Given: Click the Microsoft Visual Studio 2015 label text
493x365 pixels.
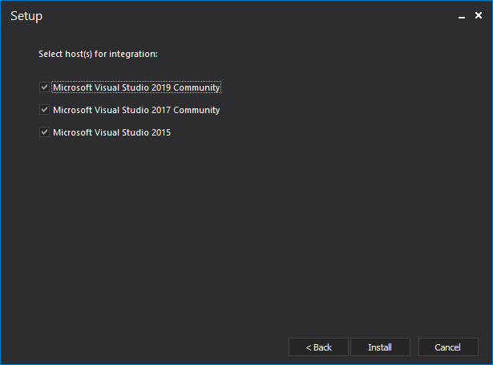Looking at the screenshot, I should pos(111,132).
